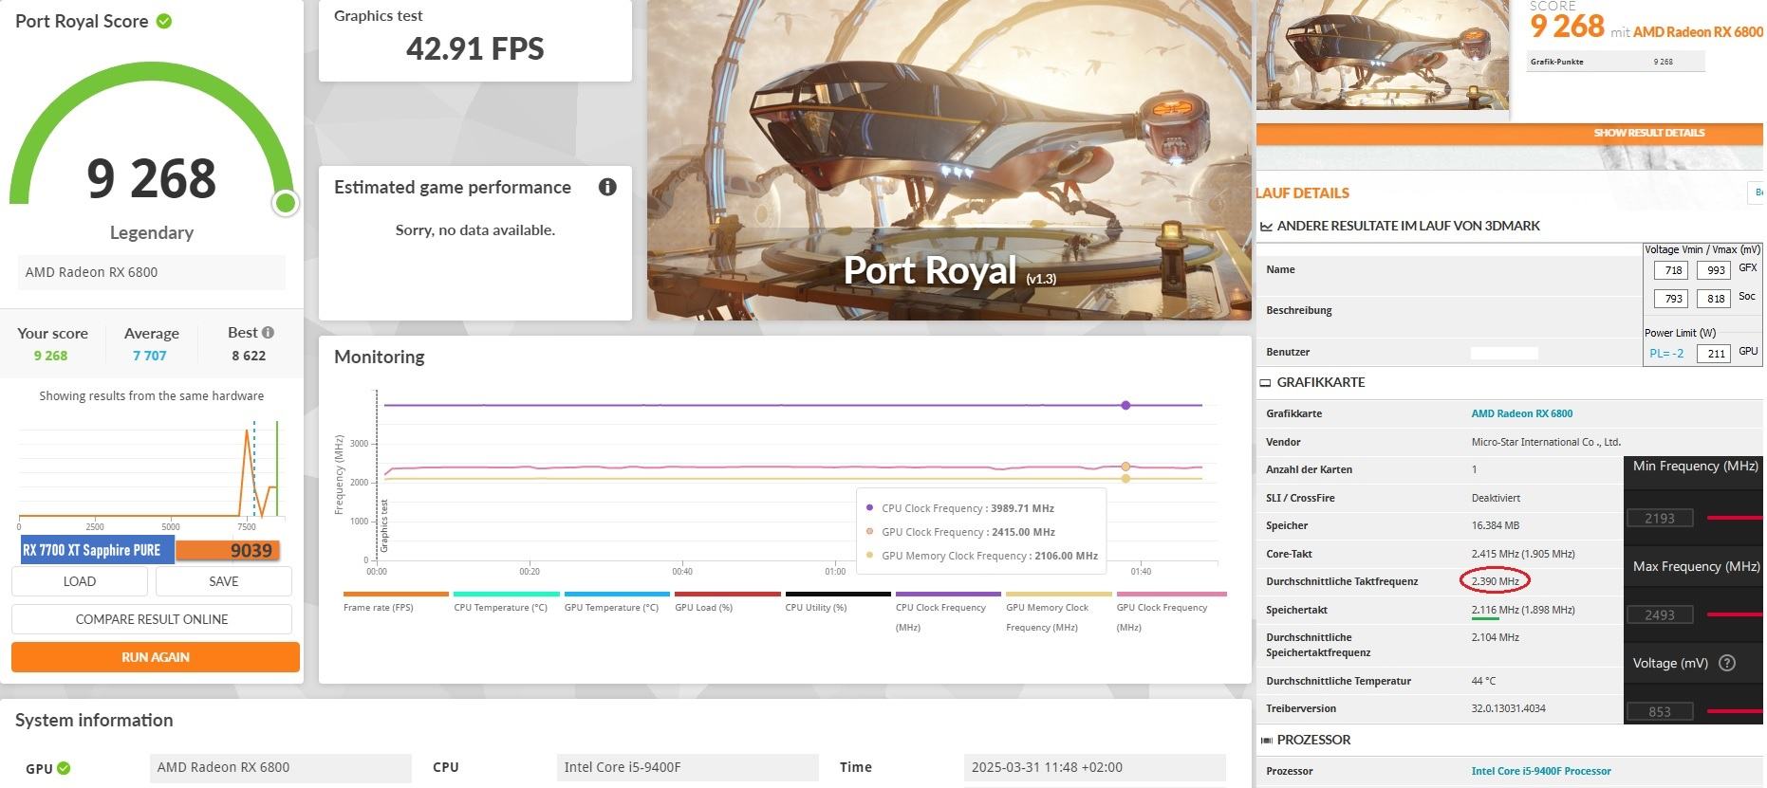The image size is (1767, 788).
Task: Adjust the Voltage (mV) slider
Action: coord(1735,711)
